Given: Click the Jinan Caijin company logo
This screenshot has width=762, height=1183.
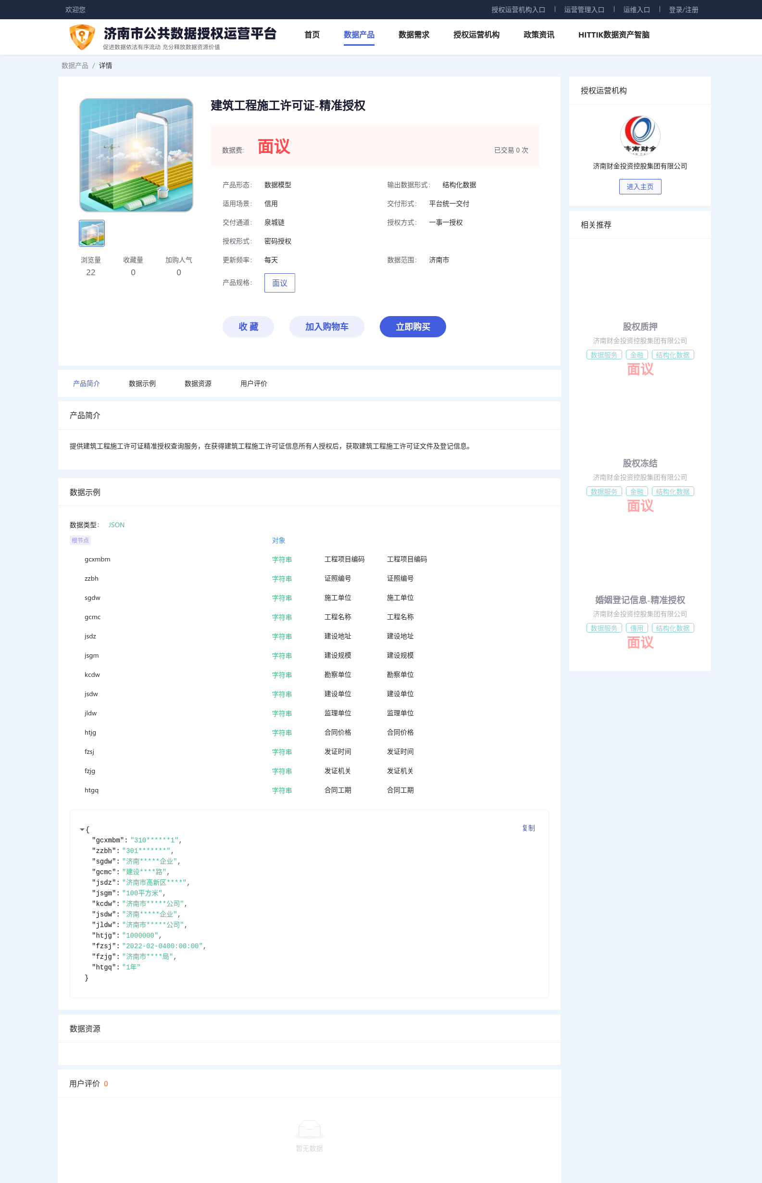Looking at the screenshot, I should coord(640,135).
